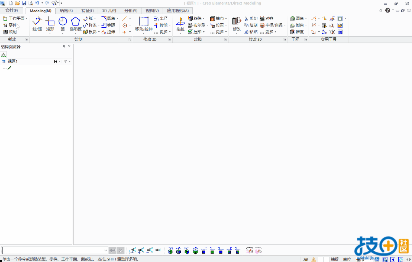Switch to the 结构(S) tab
This screenshot has width=412, height=262.
[x=66, y=11]
